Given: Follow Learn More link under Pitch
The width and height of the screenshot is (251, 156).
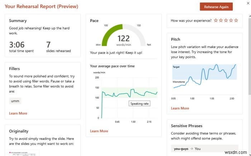Looking at the screenshot, I should [180, 108].
